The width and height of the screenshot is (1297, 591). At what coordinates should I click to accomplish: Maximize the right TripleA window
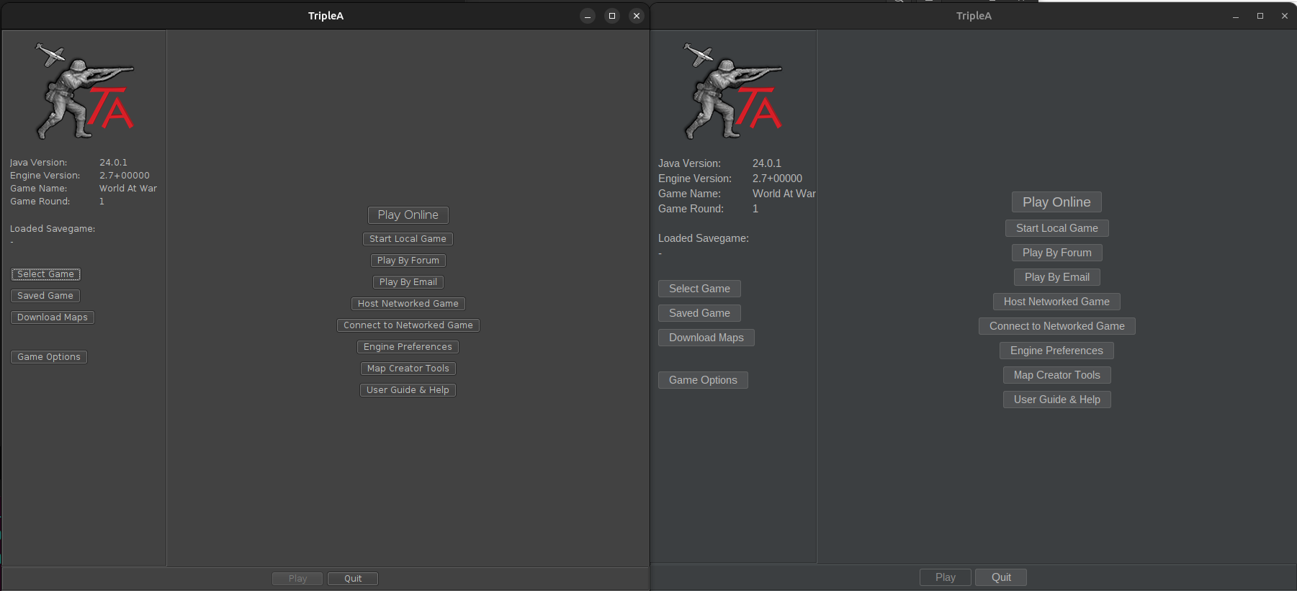click(x=1260, y=16)
